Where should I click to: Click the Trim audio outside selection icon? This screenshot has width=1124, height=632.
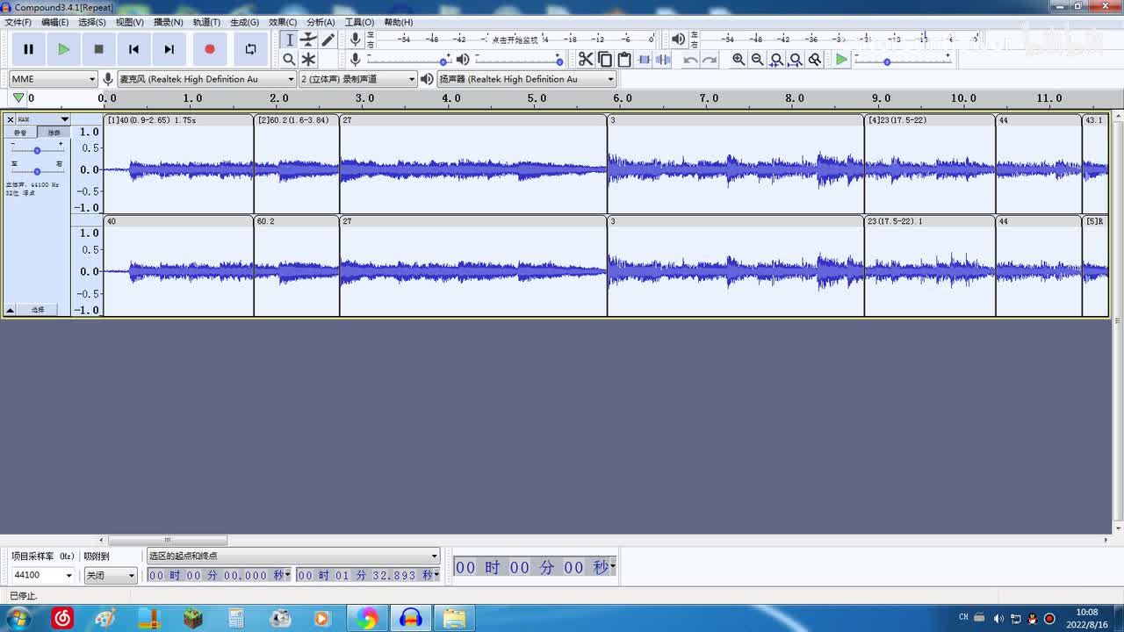[x=644, y=59]
